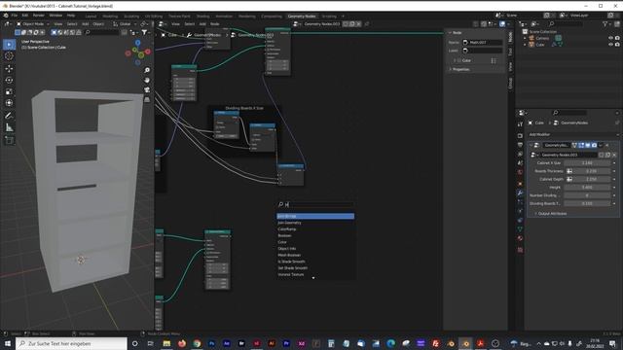Image resolution: width=623 pixels, height=350 pixels.
Task: Click the Windows taskbar search box
Action: [x=71, y=343]
